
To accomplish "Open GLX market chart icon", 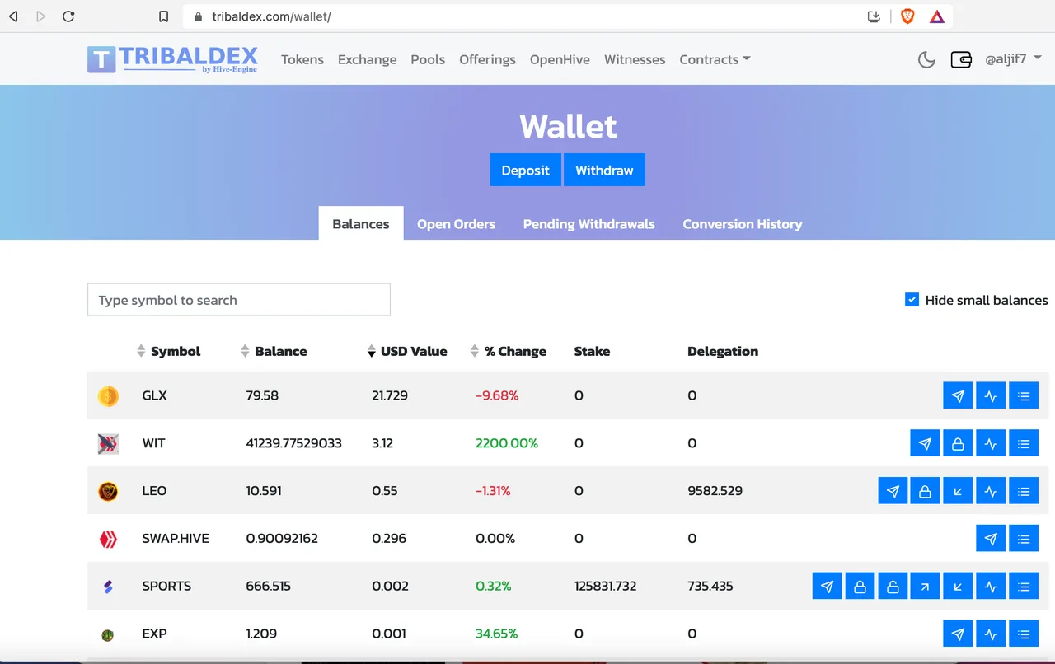I will click(x=991, y=395).
